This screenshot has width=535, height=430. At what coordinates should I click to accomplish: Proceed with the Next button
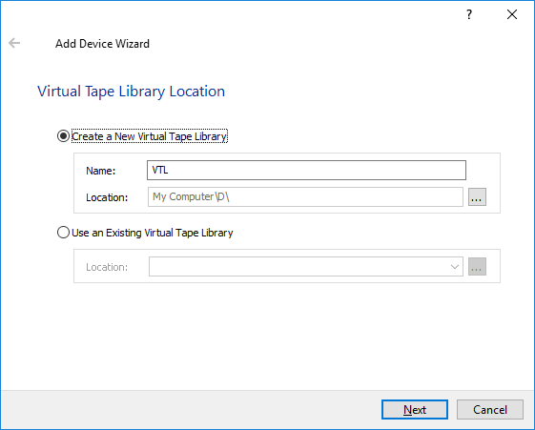415,410
